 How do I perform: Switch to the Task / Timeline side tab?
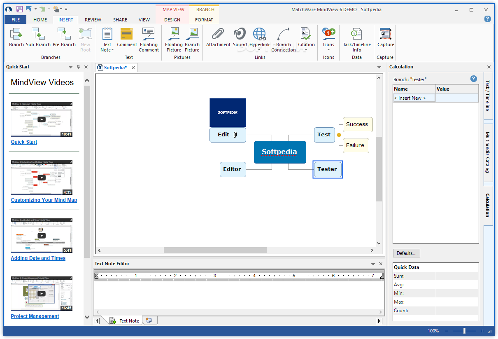click(x=488, y=95)
